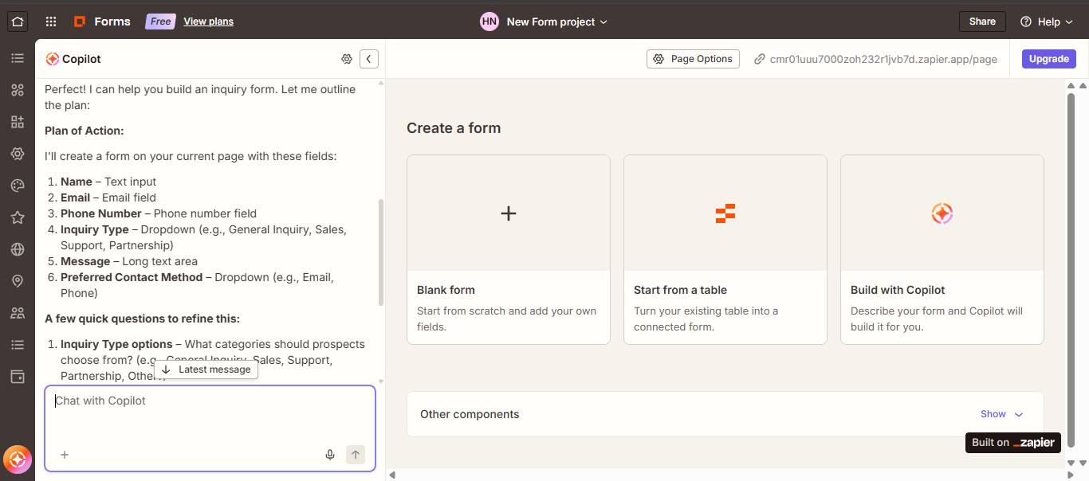This screenshot has height=481, width=1089.
Task: Open the wallet icon in sidebar
Action: tap(18, 377)
